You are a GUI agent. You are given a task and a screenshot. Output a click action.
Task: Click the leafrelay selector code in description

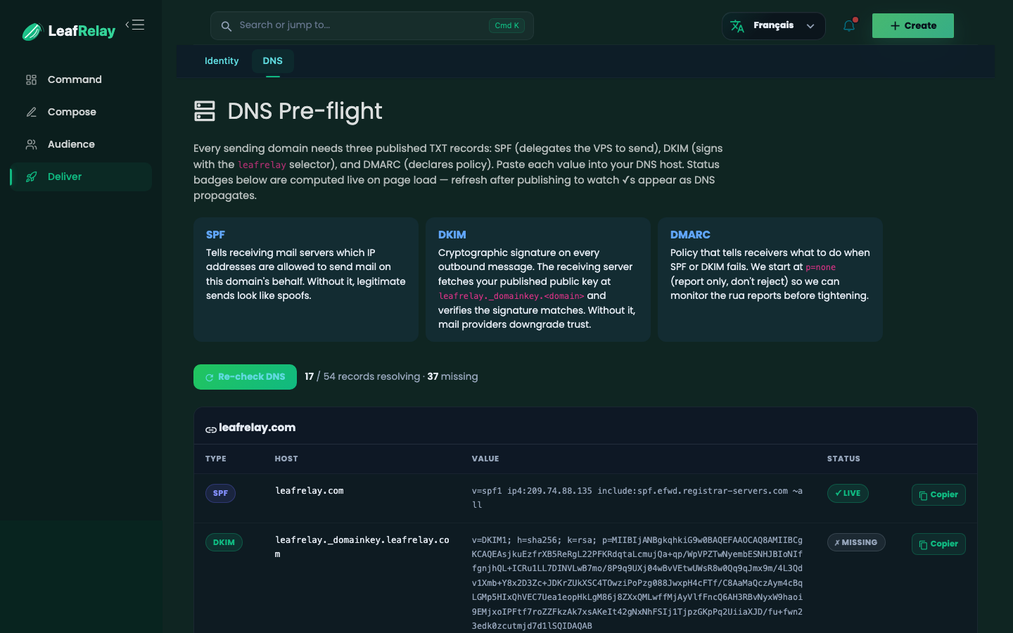click(x=262, y=165)
